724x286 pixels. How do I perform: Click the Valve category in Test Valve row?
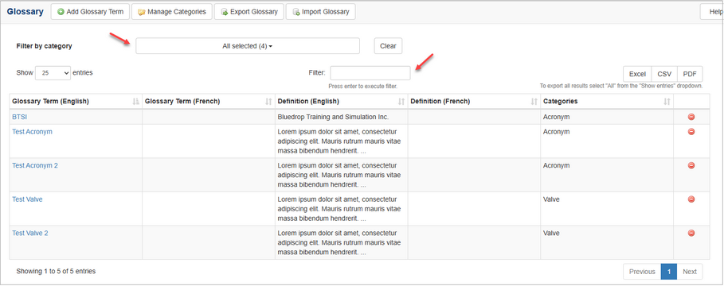(x=551, y=199)
